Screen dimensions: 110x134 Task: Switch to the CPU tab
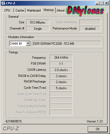click(8, 10)
